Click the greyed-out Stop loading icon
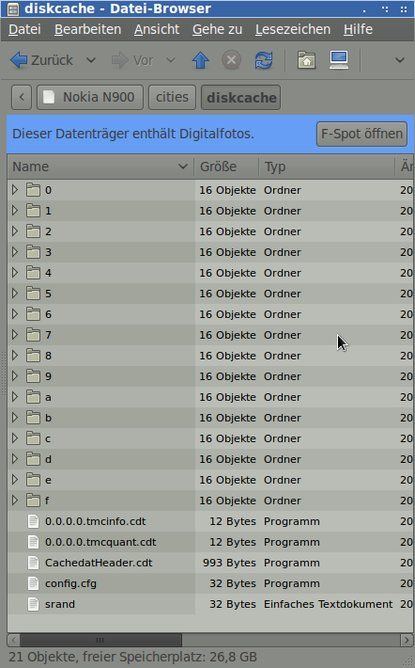 pyautogui.click(x=231, y=60)
